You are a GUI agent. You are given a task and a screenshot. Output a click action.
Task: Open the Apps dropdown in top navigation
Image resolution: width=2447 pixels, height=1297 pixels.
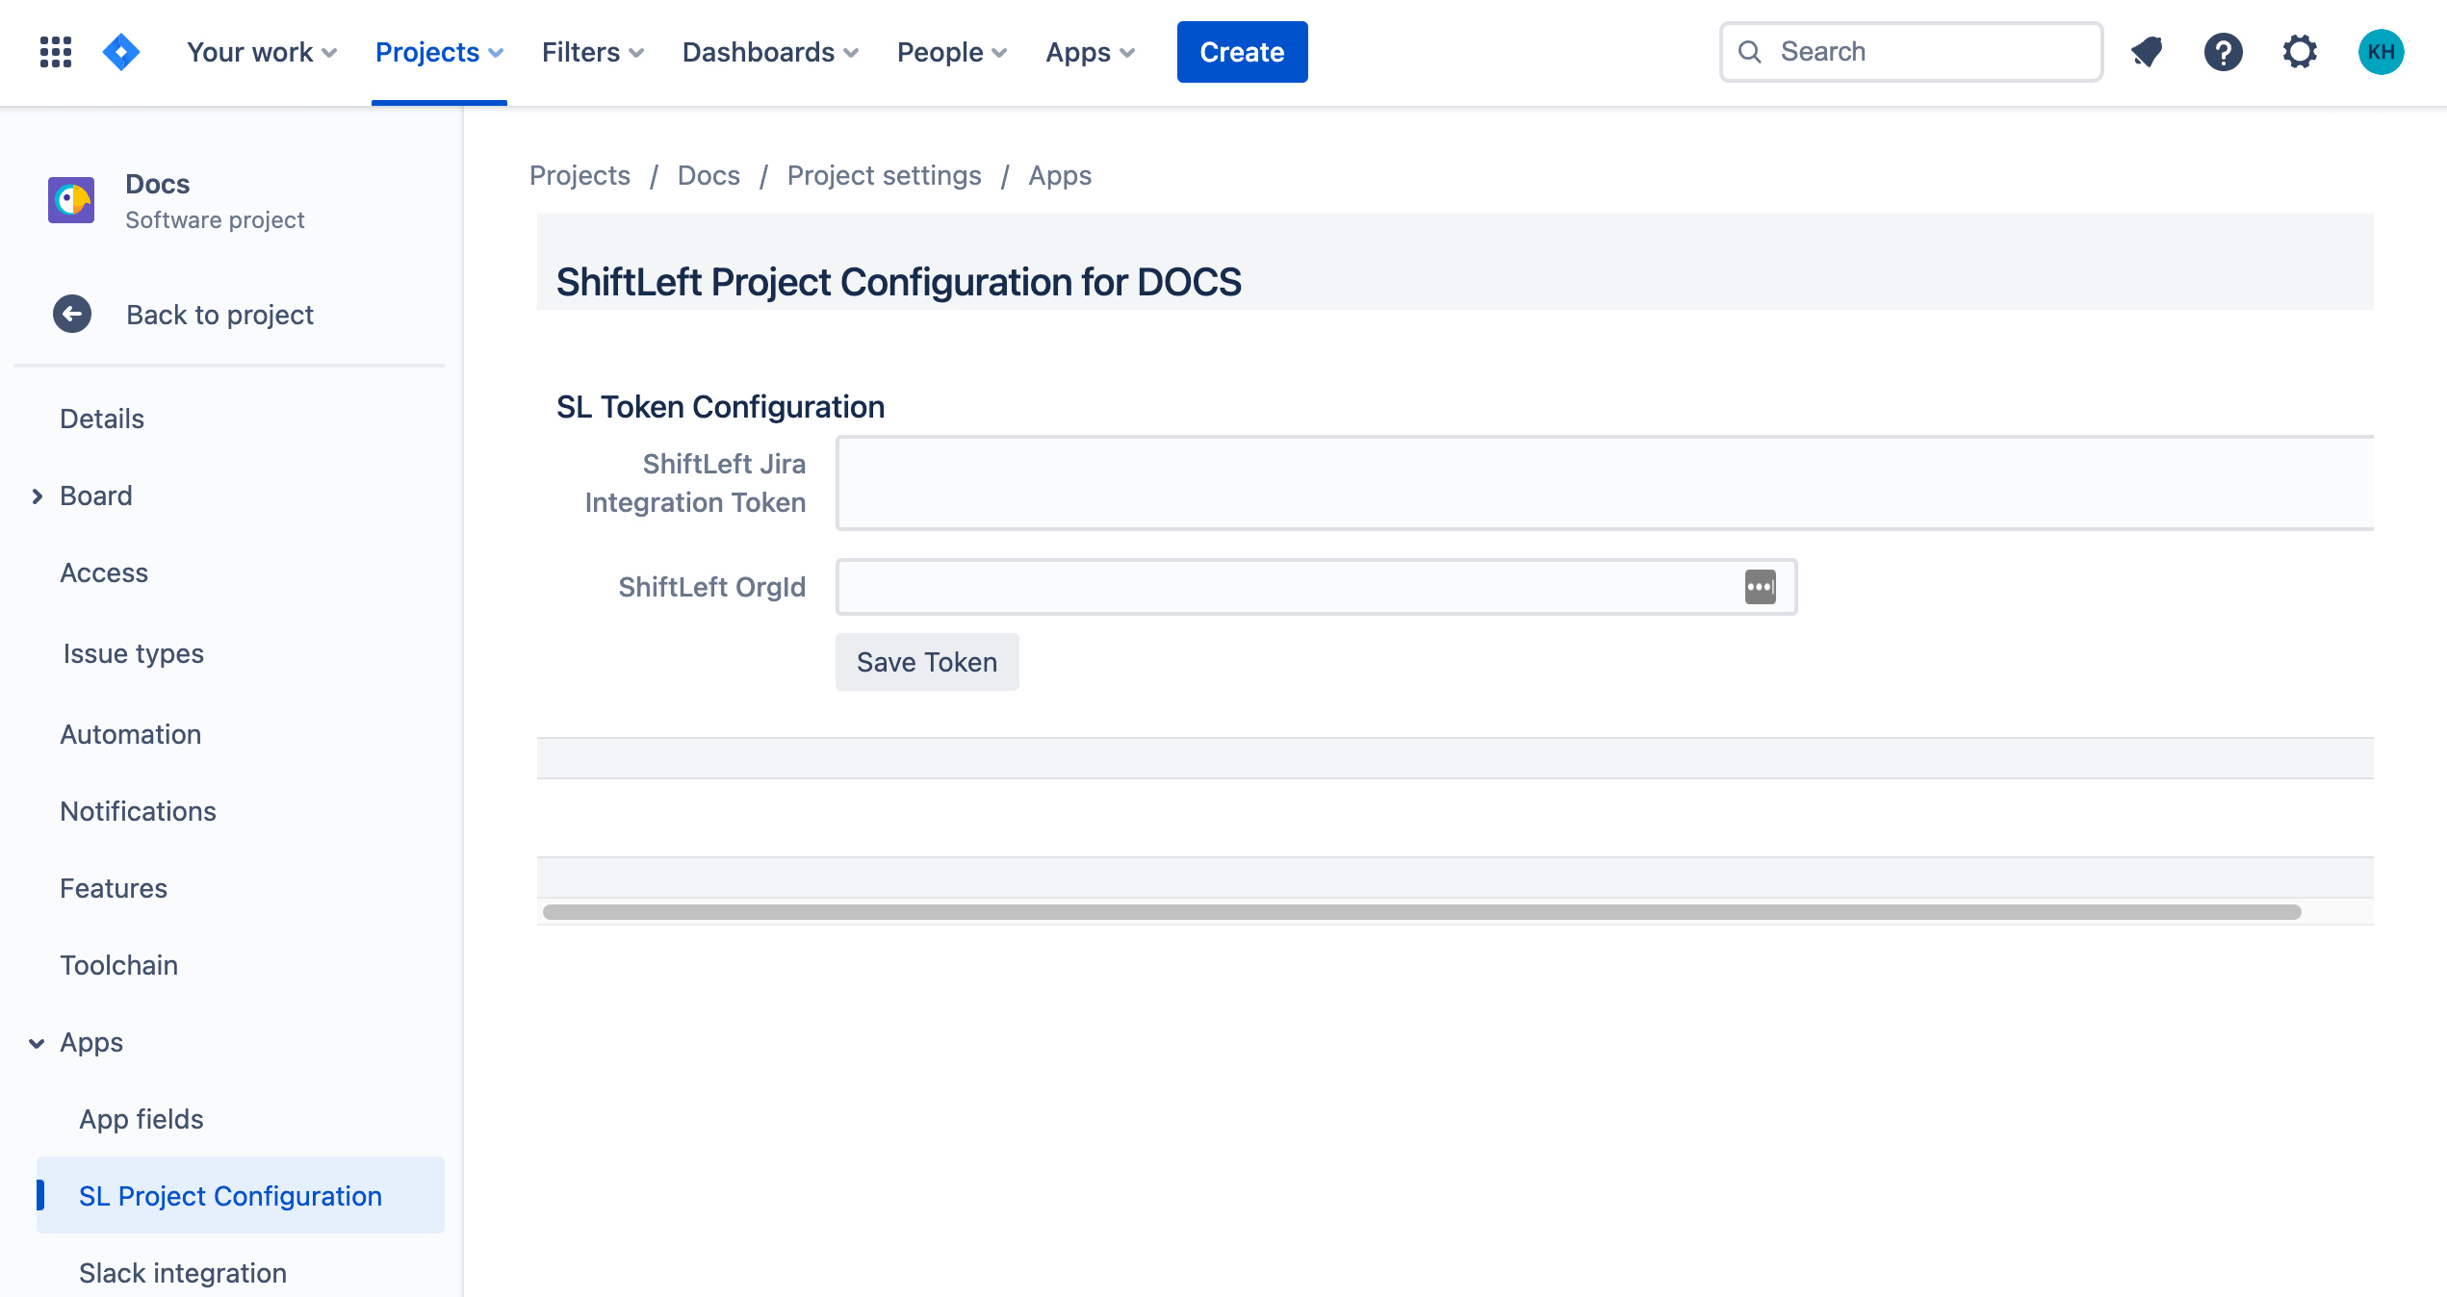[x=1091, y=52]
